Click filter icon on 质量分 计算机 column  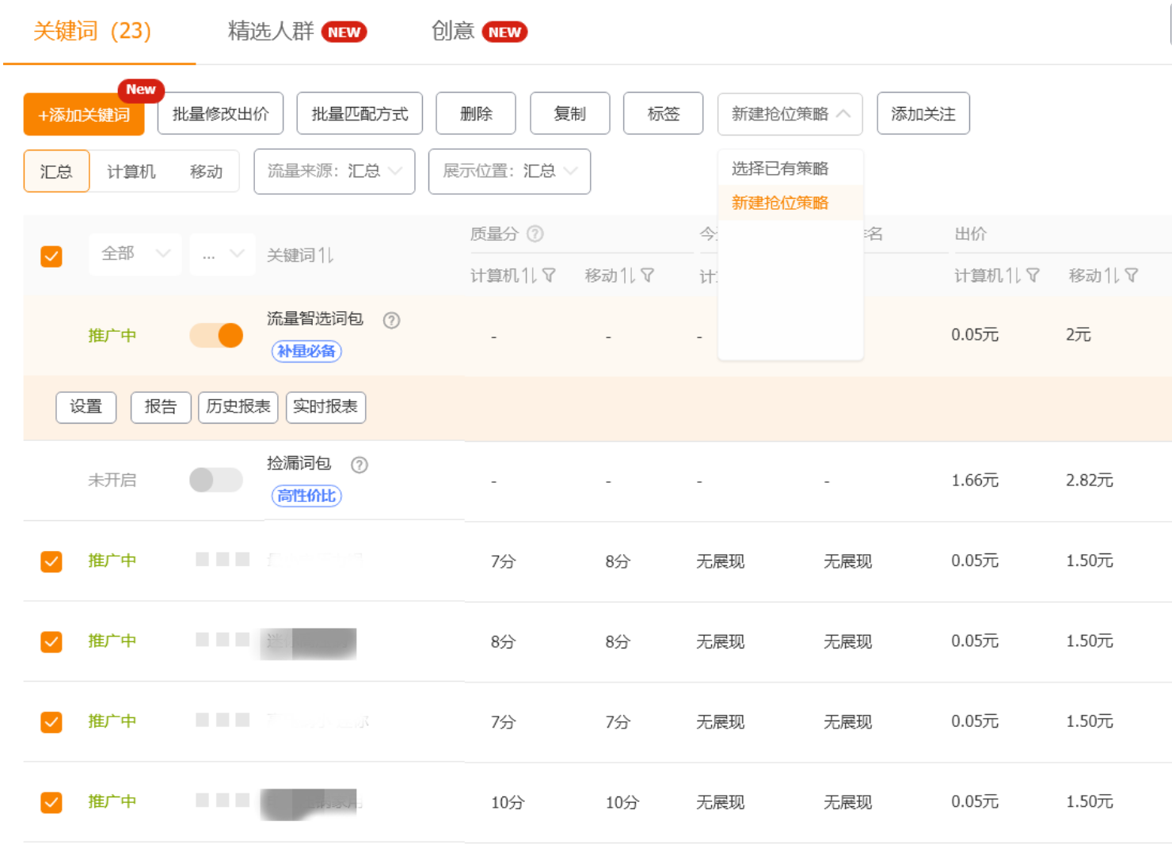coord(549,276)
